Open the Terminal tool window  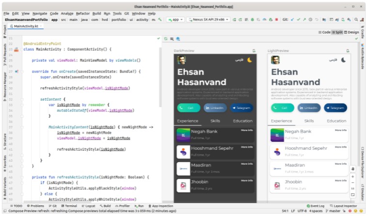pos(69,206)
